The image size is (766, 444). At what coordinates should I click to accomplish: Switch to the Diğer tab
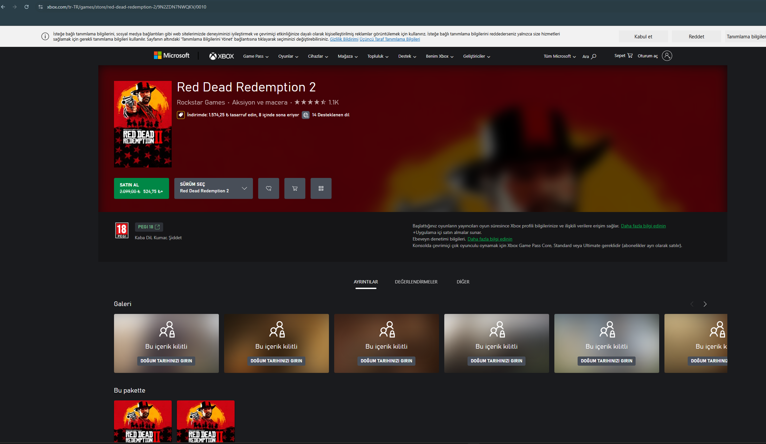point(463,282)
